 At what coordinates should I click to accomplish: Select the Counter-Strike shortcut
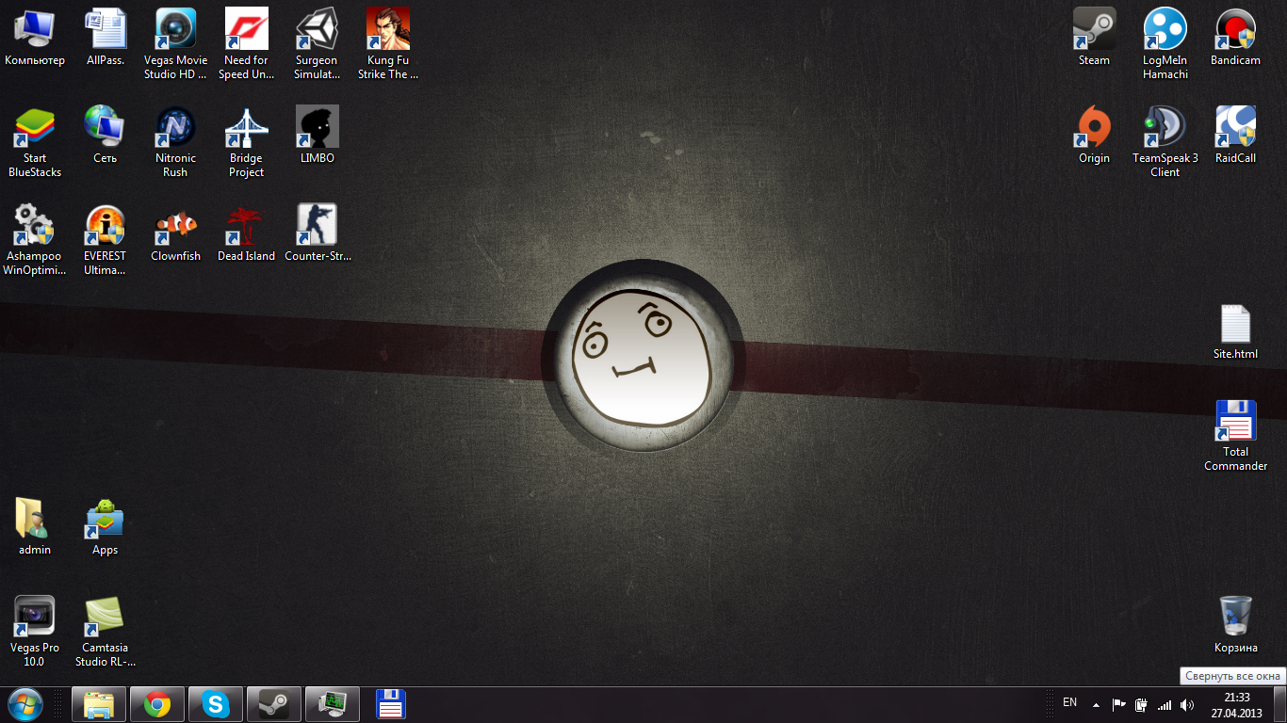[318, 233]
